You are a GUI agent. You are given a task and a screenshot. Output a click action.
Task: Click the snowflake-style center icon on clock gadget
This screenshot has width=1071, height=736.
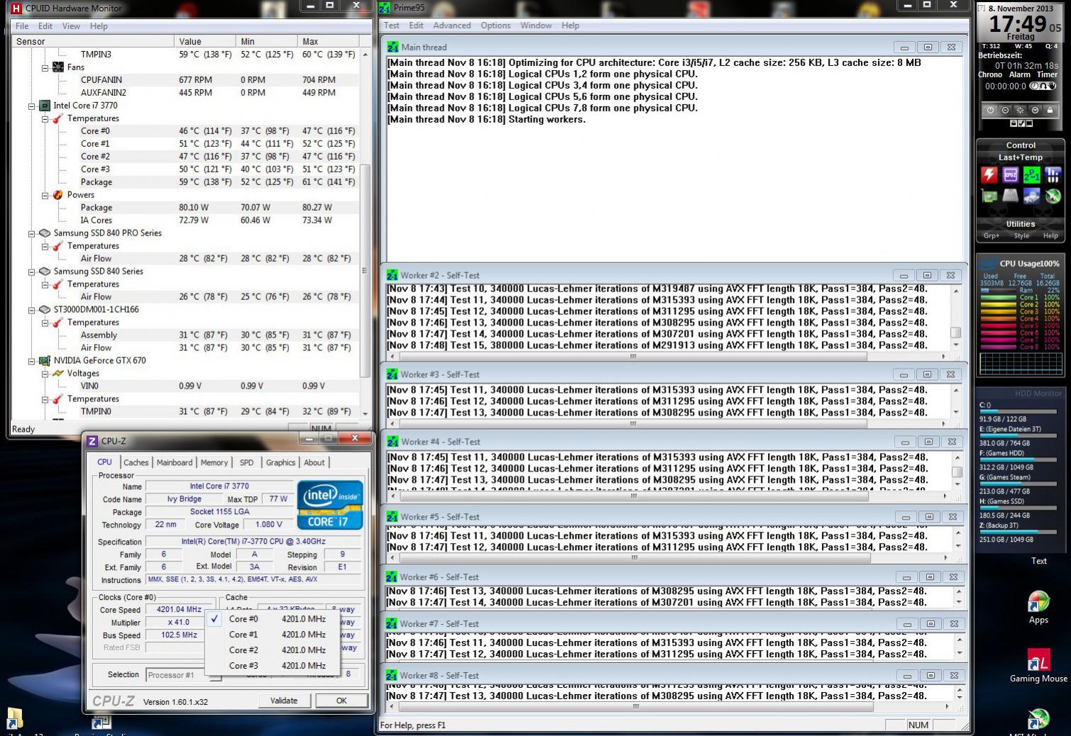coord(1020,111)
